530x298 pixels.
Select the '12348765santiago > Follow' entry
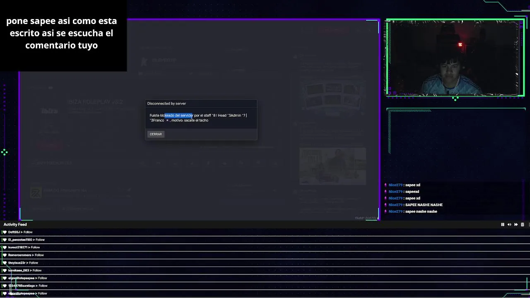point(28,286)
